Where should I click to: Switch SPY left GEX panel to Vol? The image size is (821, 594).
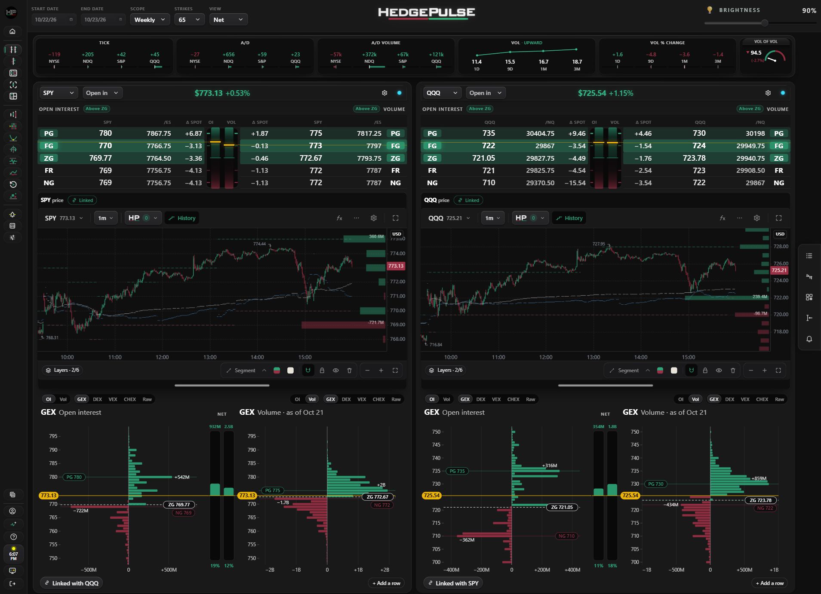tap(63, 399)
